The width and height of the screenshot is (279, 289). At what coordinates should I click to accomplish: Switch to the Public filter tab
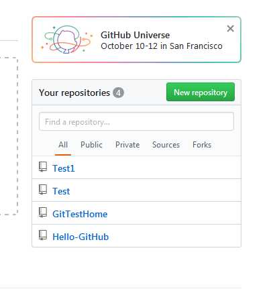91,145
